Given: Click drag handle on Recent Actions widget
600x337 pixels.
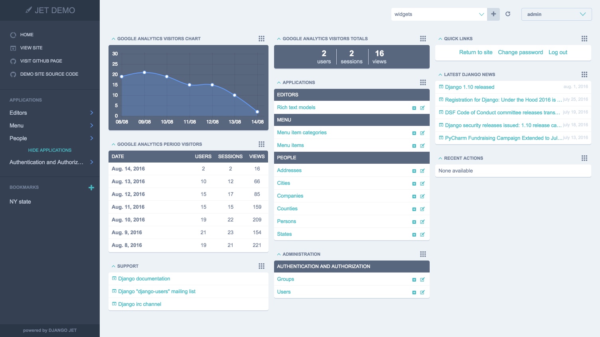Looking at the screenshot, I should [584, 158].
